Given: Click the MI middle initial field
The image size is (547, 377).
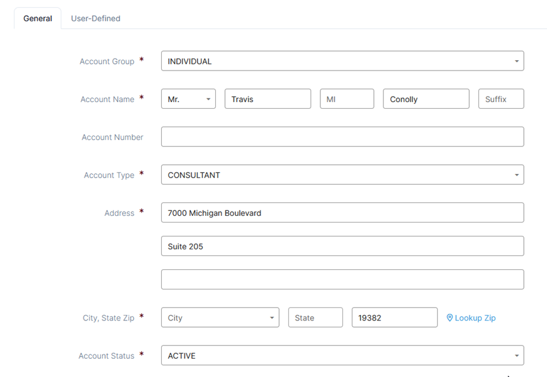Looking at the screenshot, I should click(x=347, y=99).
